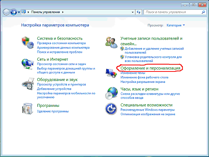Click Удаление программы link

click(53, 111)
